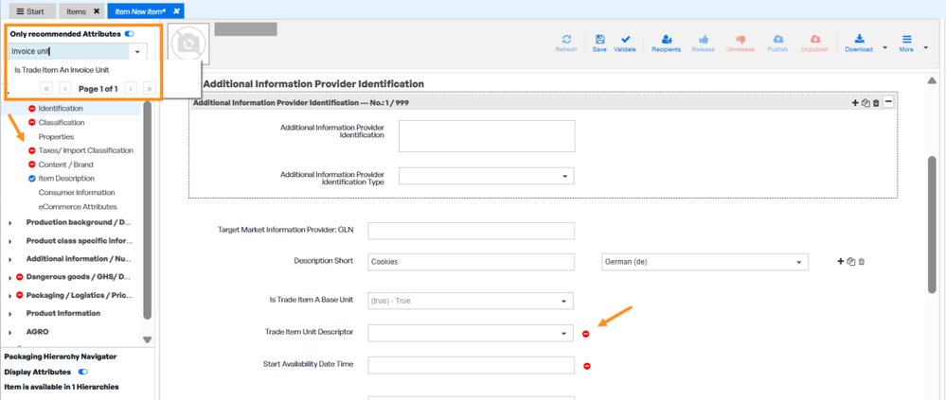
Task: Click the Download toolbar icon
Action: pos(859,39)
